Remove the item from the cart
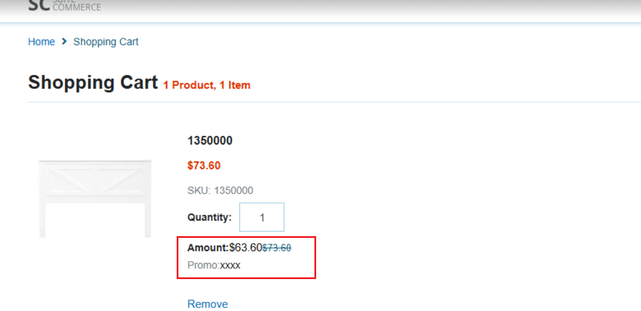Viewport: 641px width, 311px height. point(207,304)
